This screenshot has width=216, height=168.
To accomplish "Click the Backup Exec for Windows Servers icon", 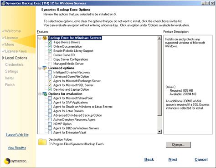I will click(x=45, y=38).
